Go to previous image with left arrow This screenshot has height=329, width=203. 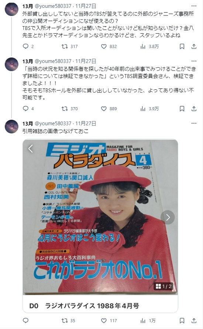pos(31,149)
